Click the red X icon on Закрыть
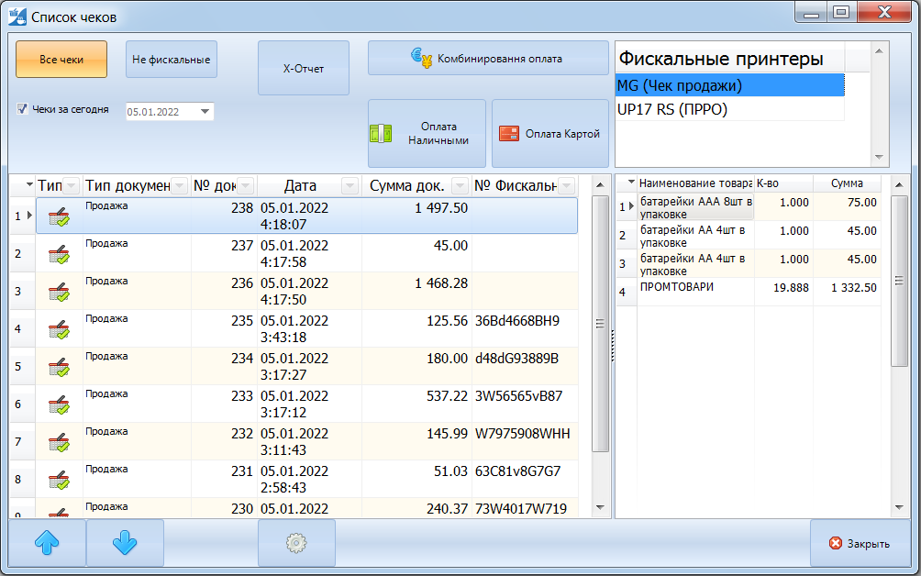921x576 pixels. (x=836, y=543)
